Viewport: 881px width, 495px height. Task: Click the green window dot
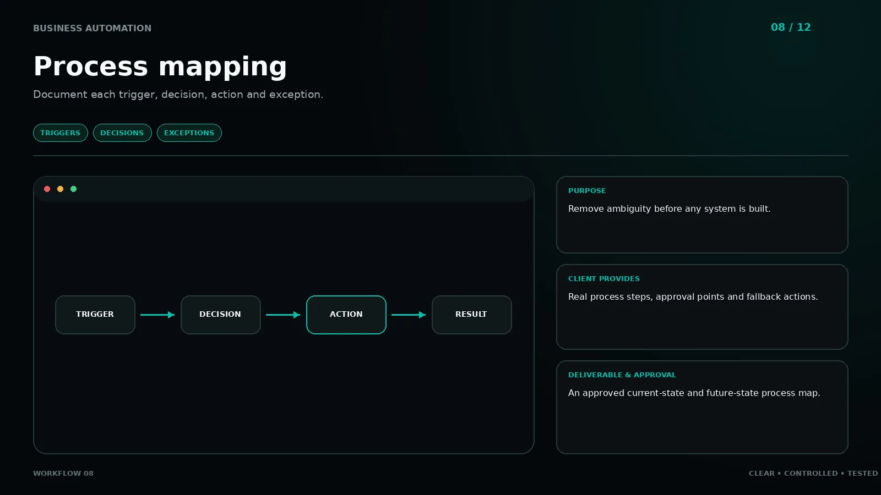[74, 189]
